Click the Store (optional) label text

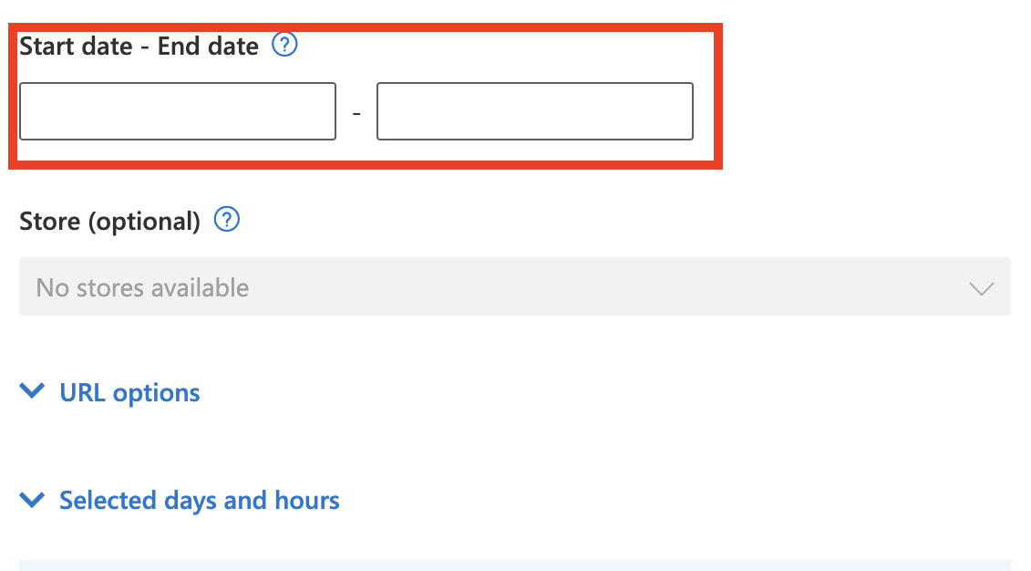click(109, 221)
